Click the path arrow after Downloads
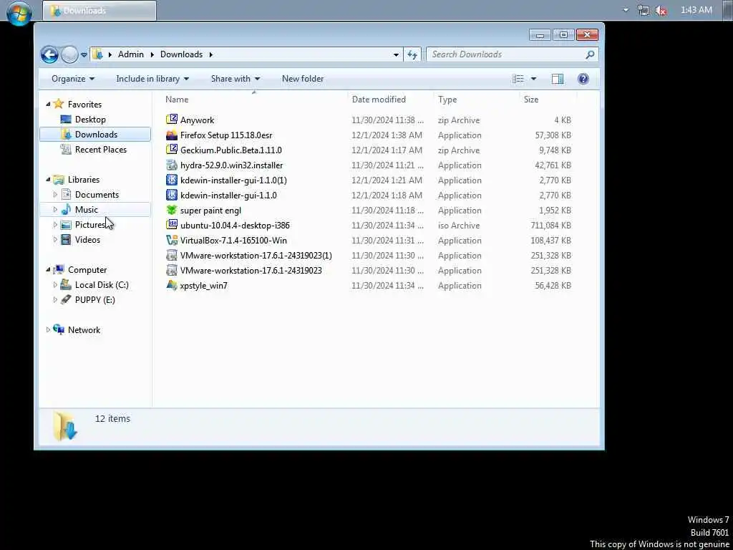This screenshot has height=550, width=733. pyautogui.click(x=211, y=54)
